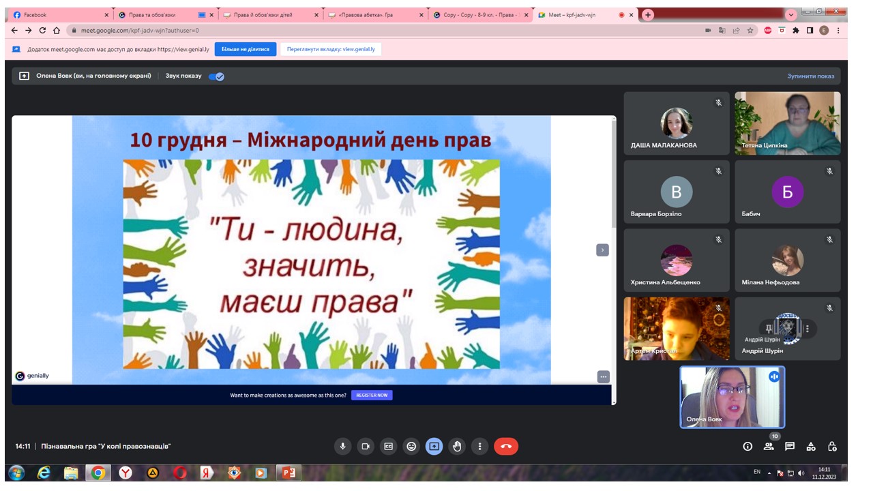873x491 pixels.
Task: Open the emoji reactions panel
Action: (411, 447)
